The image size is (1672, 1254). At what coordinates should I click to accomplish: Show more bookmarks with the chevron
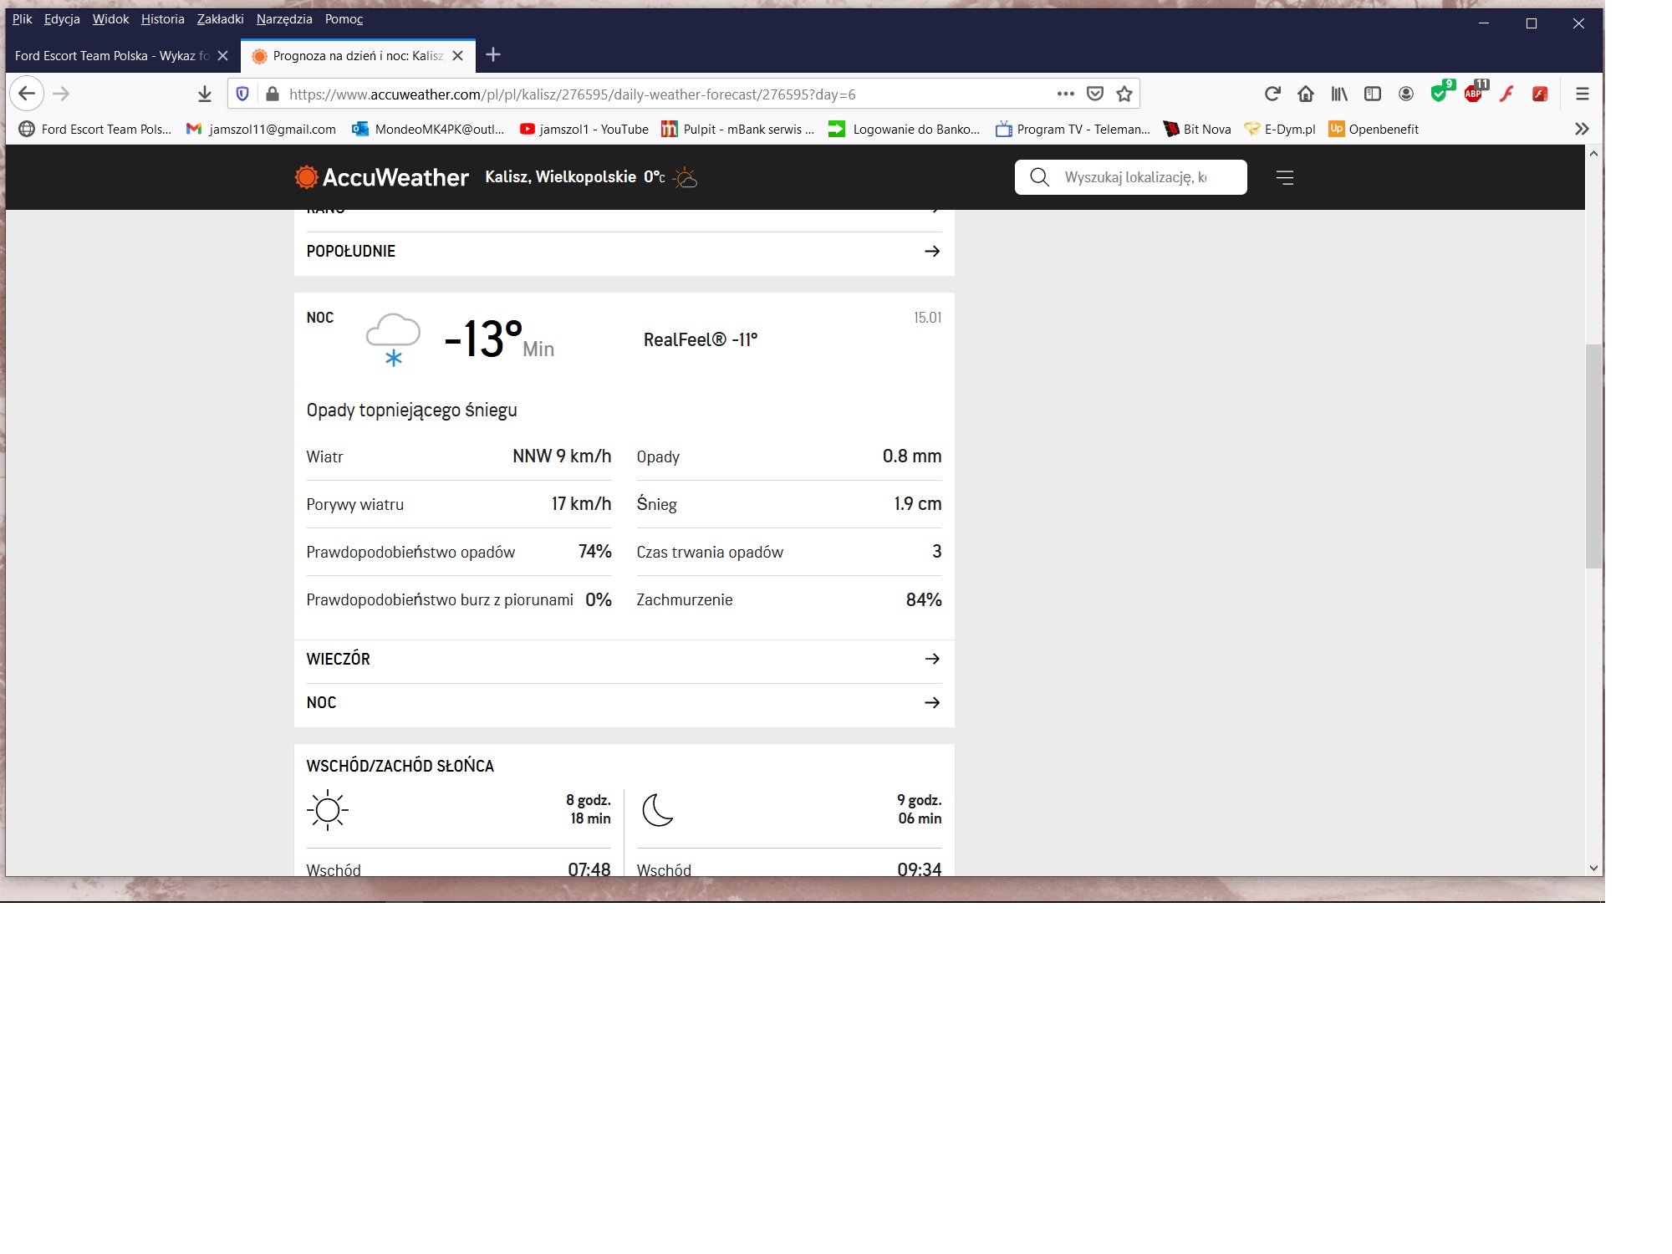tap(1582, 129)
